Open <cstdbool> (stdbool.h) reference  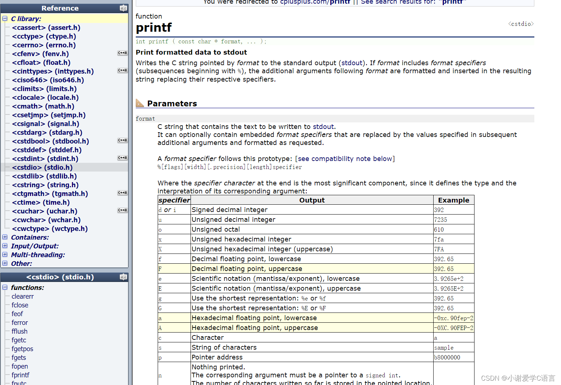pos(50,141)
